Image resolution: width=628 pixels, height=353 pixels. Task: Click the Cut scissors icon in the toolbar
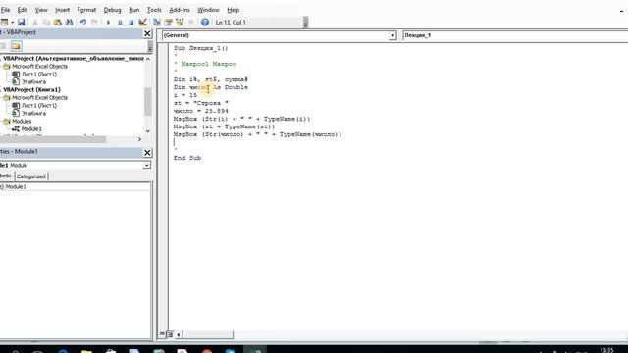pyautogui.click(x=35, y=23)
